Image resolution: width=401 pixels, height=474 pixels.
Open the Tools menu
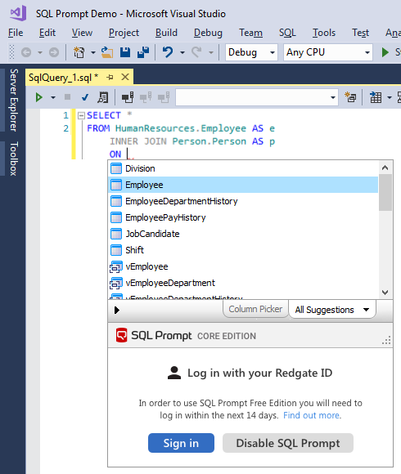pos(324,33)
